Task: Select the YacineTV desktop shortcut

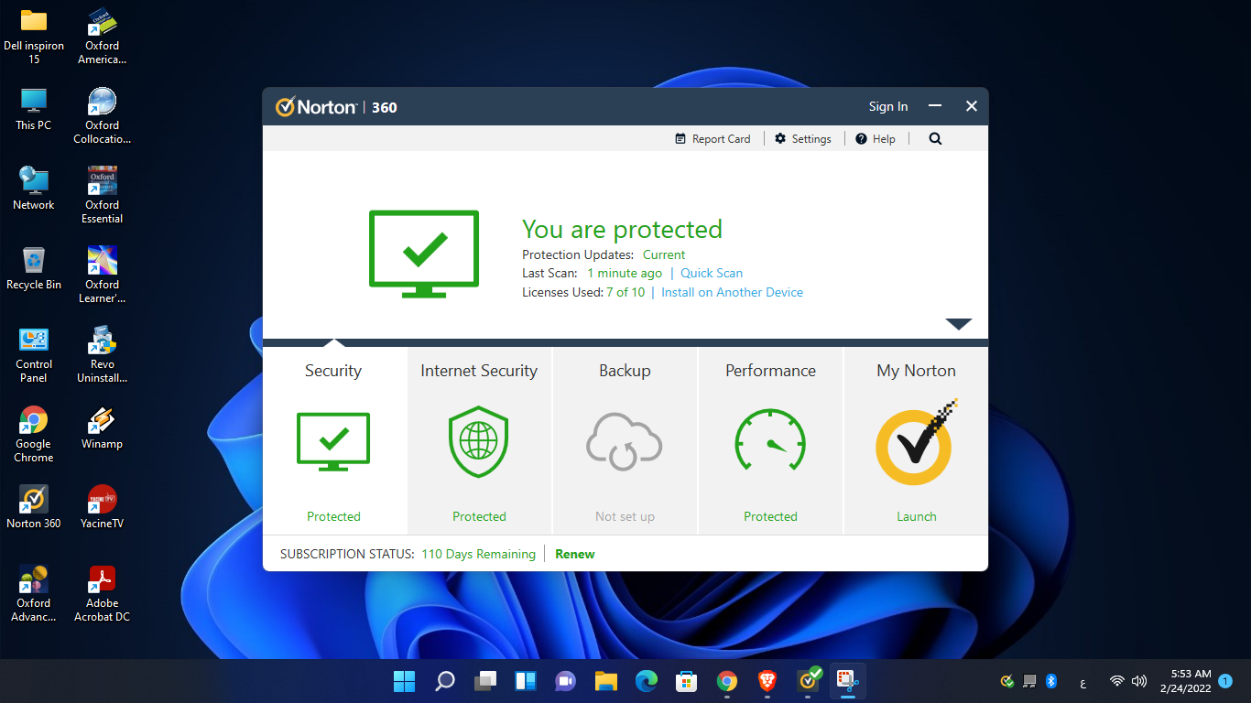Action: coord(102,507)
